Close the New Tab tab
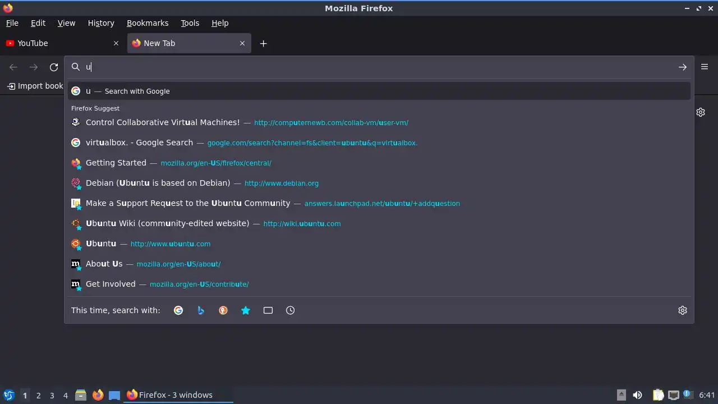 (242, 43)
